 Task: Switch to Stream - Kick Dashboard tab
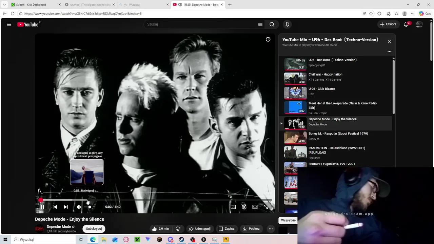(35, 5)
